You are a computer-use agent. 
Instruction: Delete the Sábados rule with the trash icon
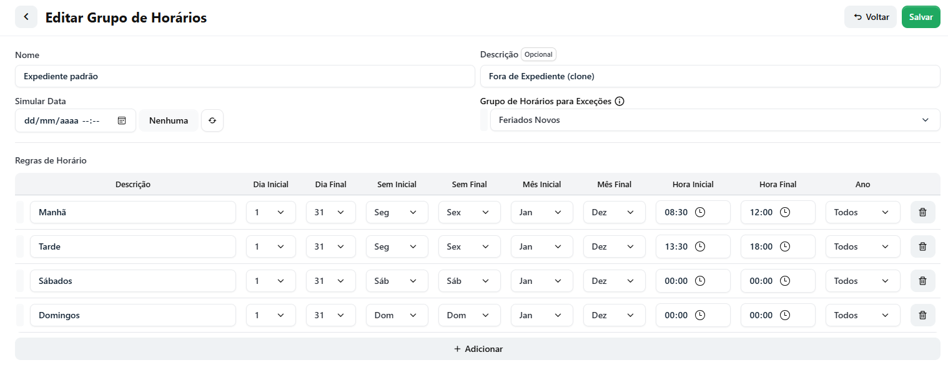tap(922, 281)
